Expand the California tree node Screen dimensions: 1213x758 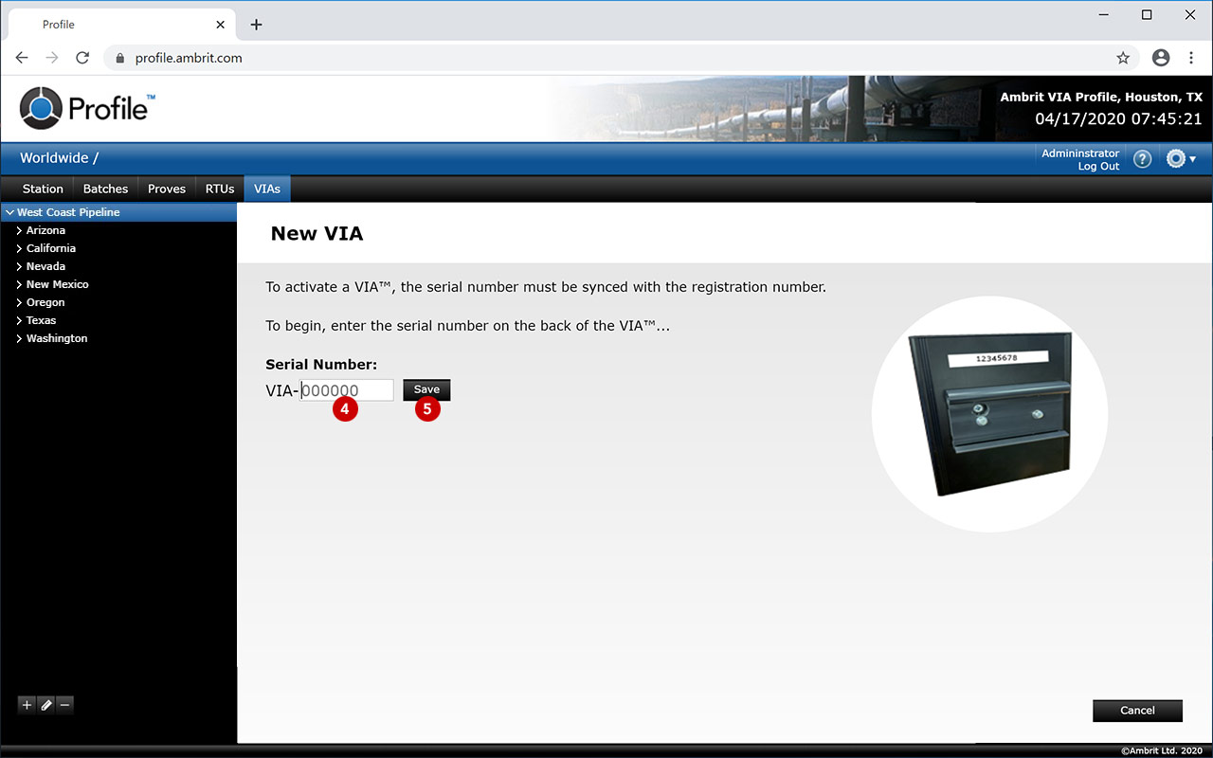tap(19, 248)
